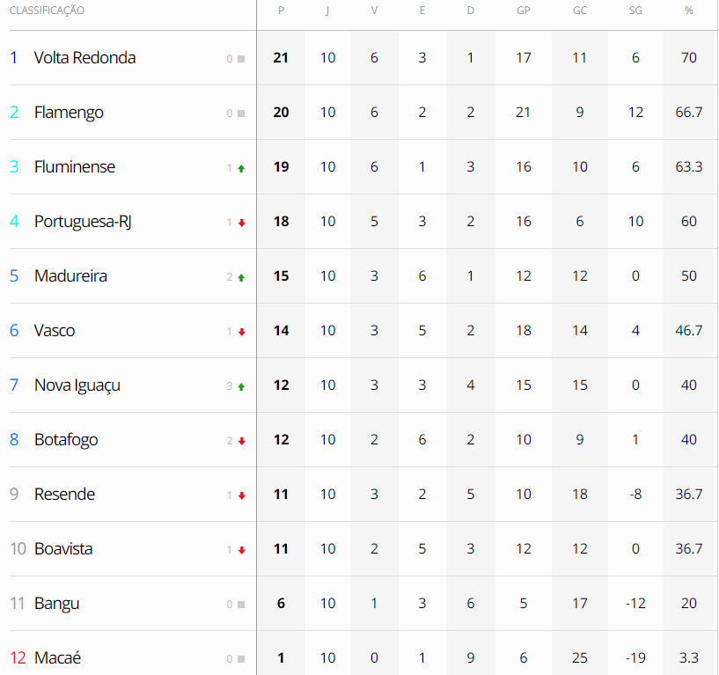
Task: Click the CLASSIFICAÇÃO header label
Action: (47, 11)
